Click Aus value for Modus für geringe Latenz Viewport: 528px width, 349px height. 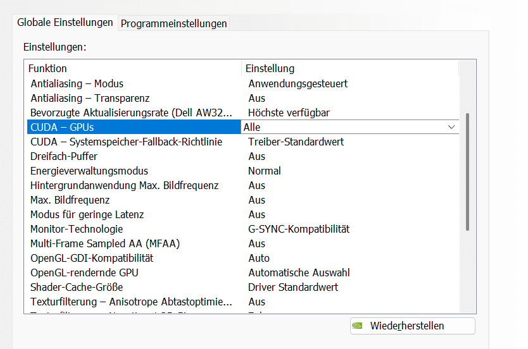click(256, 214)
